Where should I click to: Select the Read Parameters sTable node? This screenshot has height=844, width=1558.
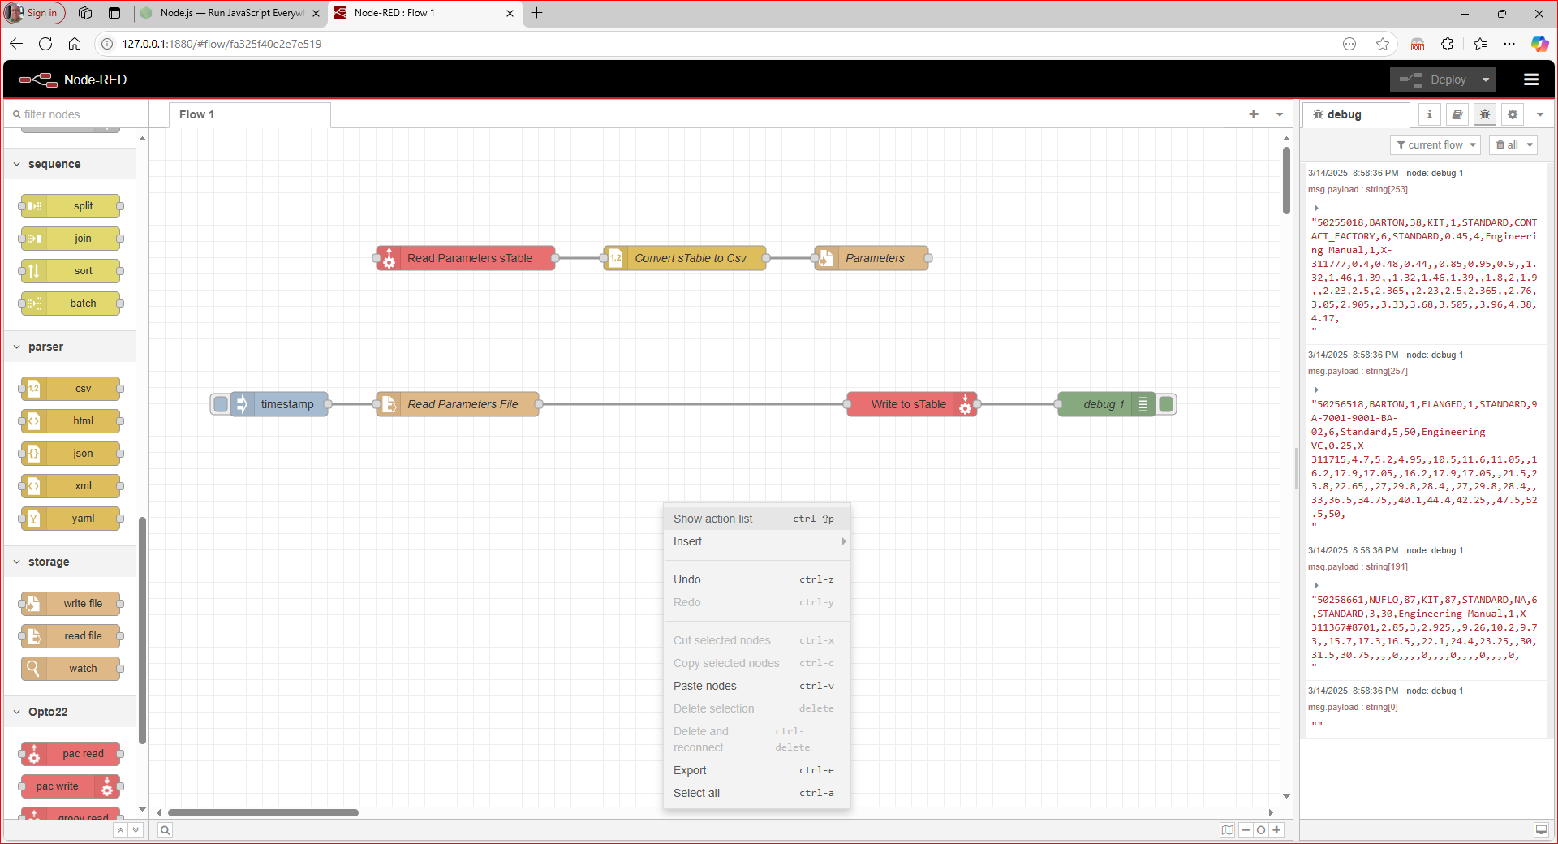click(x=466, y=258)
